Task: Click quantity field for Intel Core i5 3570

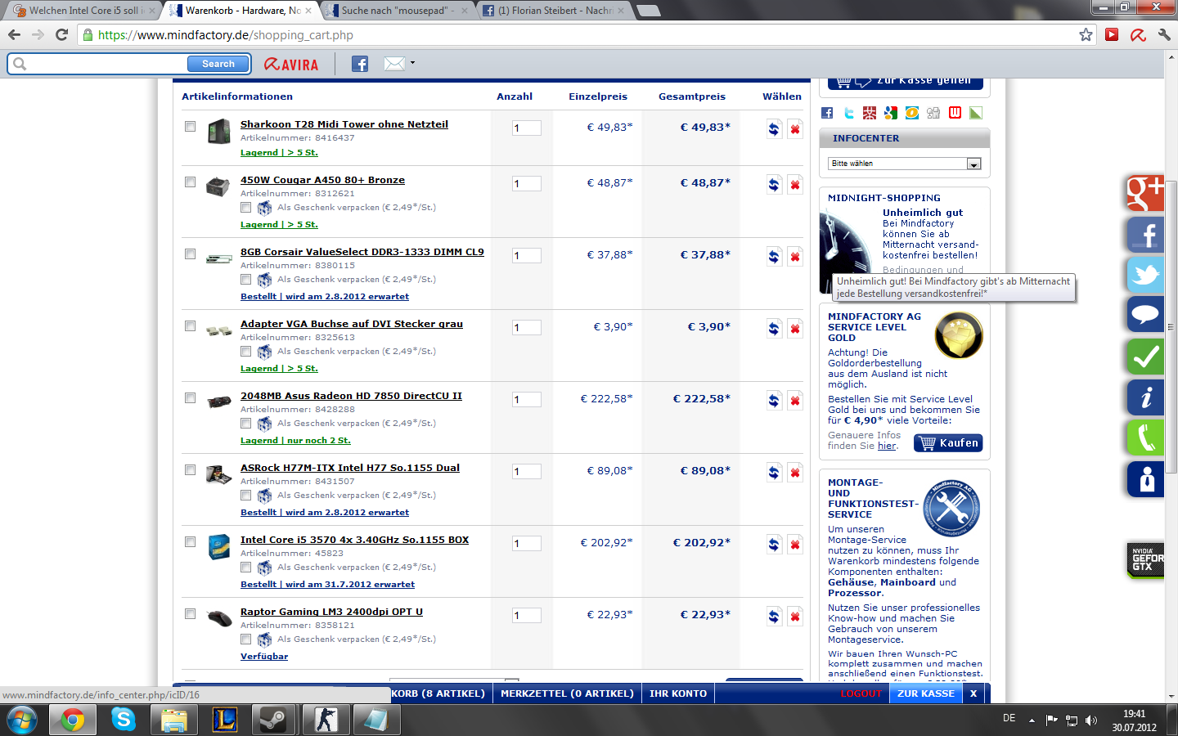Action: click(x=527, y=544)
